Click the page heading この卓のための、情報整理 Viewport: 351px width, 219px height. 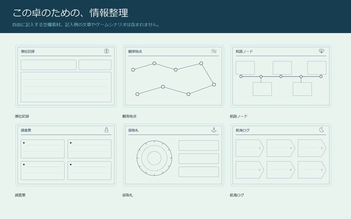pyautogui.click(x=70, y=13)
